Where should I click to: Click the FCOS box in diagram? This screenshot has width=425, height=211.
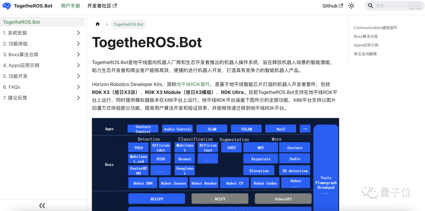[161, 159]
